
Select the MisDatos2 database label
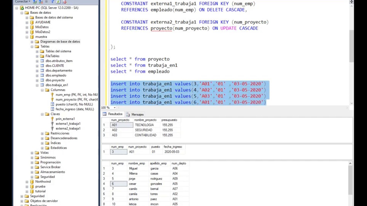click(43, 32)
